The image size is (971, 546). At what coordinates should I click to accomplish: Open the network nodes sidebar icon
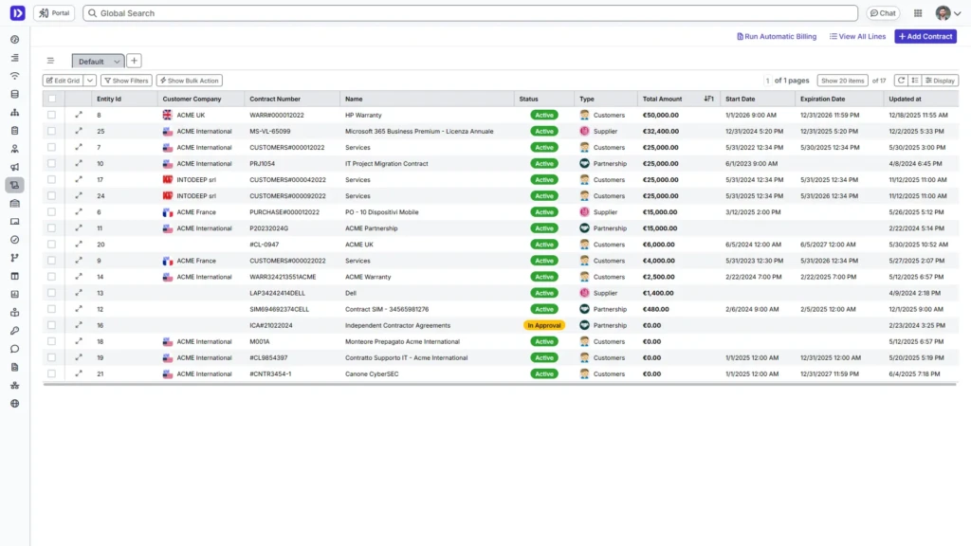pos(15,385)
